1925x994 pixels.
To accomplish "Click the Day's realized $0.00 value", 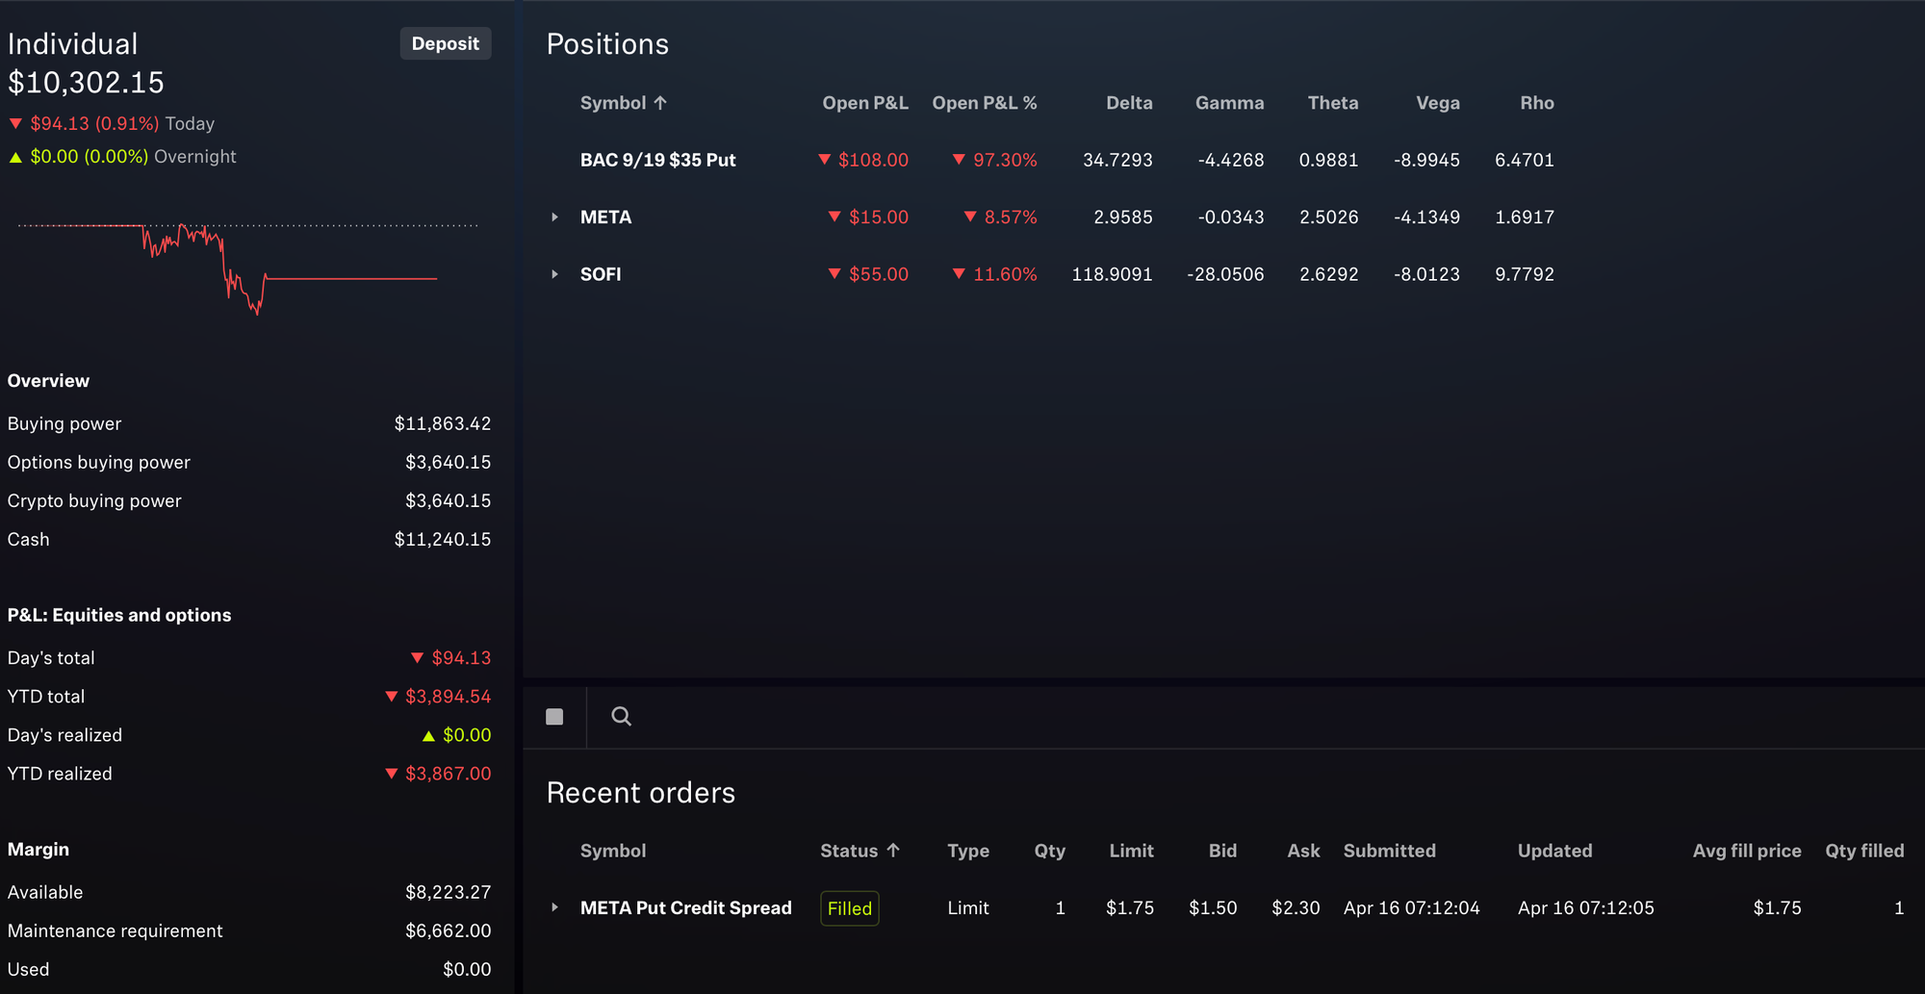I will click(456, 735).
